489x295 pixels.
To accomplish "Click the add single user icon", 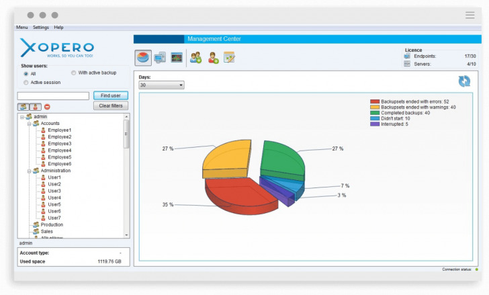I will (x=213, y=58).
